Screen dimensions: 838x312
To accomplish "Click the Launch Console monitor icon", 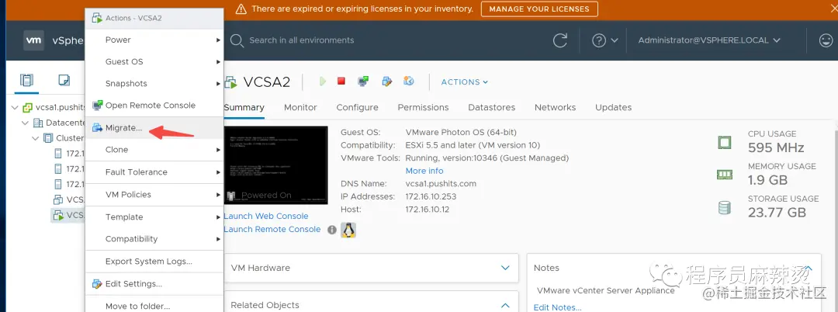I will click(363, 81).
